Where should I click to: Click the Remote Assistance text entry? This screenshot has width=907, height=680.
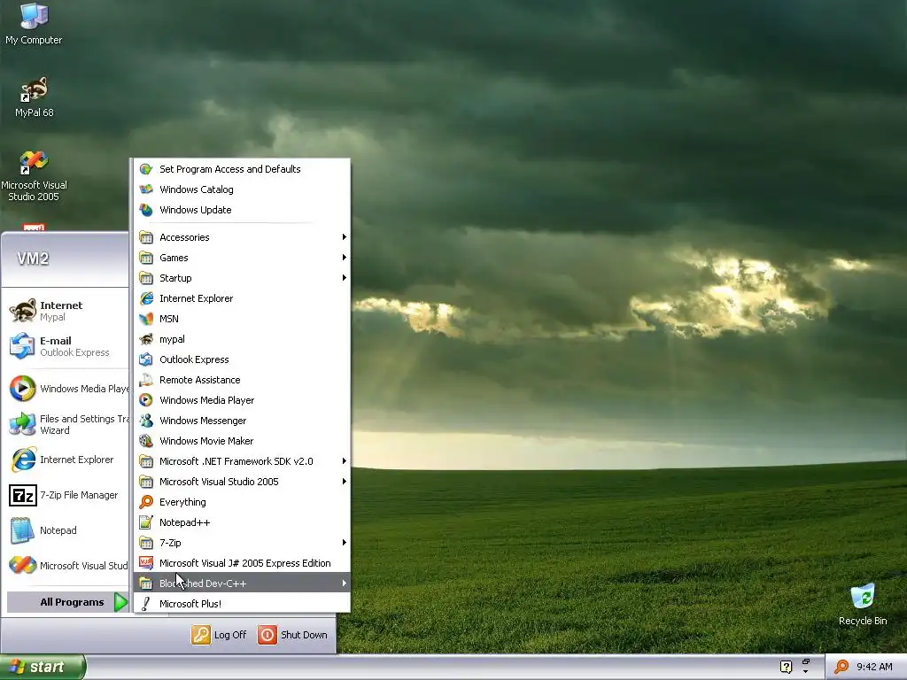pos(199,380)
